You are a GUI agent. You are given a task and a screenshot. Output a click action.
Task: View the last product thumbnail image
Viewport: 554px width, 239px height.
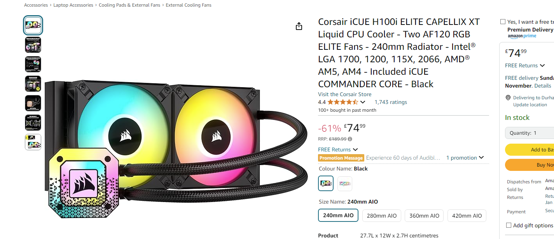pyautogui.click(x=33, y=142)
